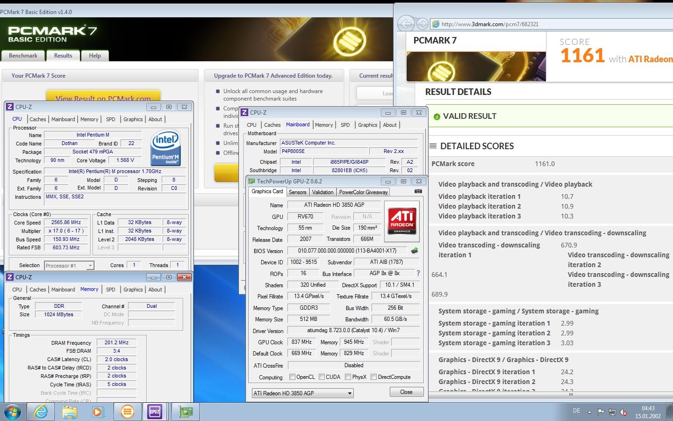Click the volume muted tray icon

tap(623, 412)
